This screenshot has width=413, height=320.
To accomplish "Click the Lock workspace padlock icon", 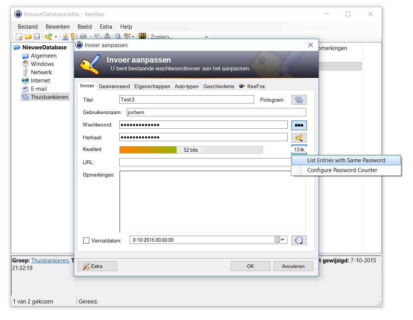I will [x=142, y=37].
